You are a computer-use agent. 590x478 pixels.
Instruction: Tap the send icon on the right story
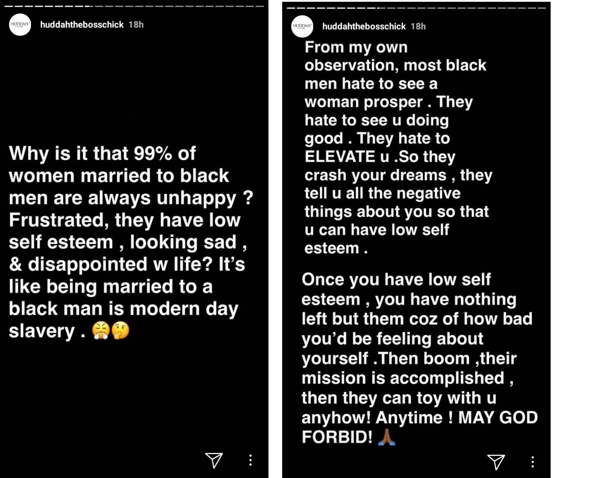[x=496, y=462]
